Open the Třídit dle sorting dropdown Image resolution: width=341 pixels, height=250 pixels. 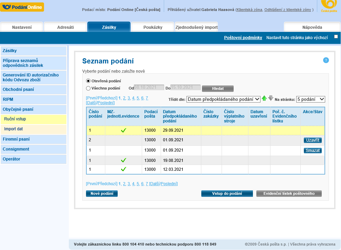coord(223,99)
